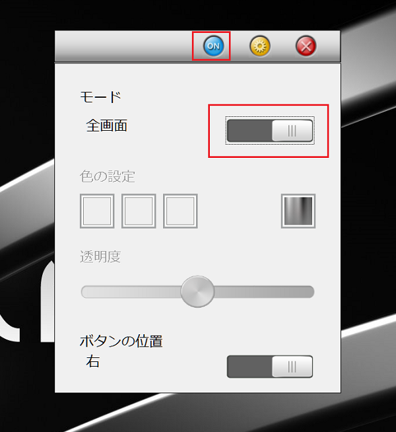Viewport: 396px width, 432px height.
Task: Toggle the ボタンの位置 switch set to 右
Action: (270, 367)
